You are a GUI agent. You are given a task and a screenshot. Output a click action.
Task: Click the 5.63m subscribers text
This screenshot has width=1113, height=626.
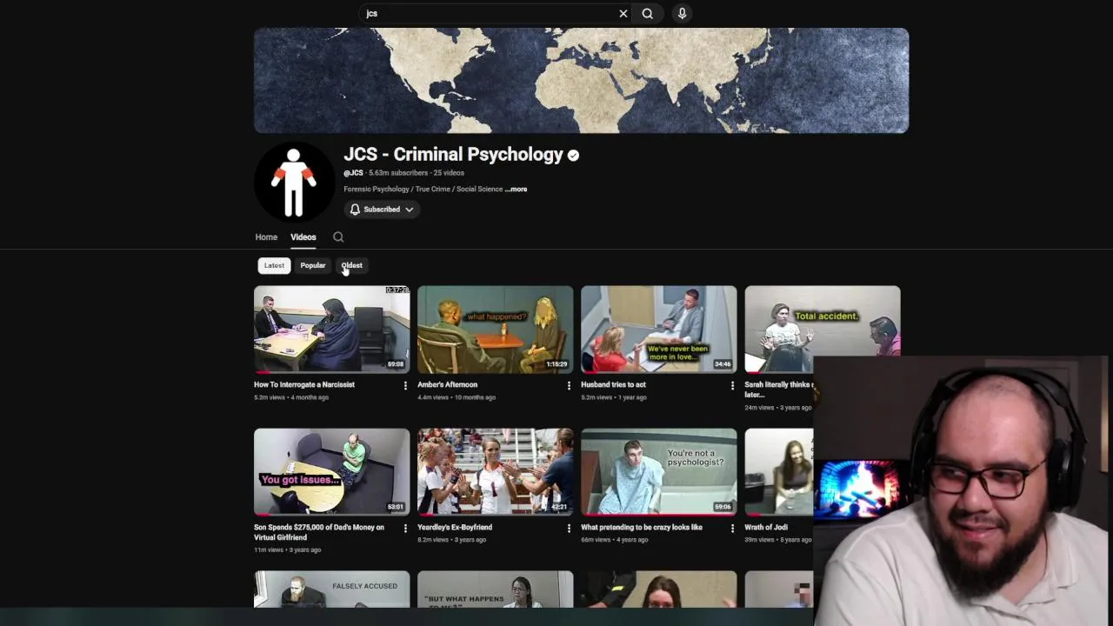point(398,173)
